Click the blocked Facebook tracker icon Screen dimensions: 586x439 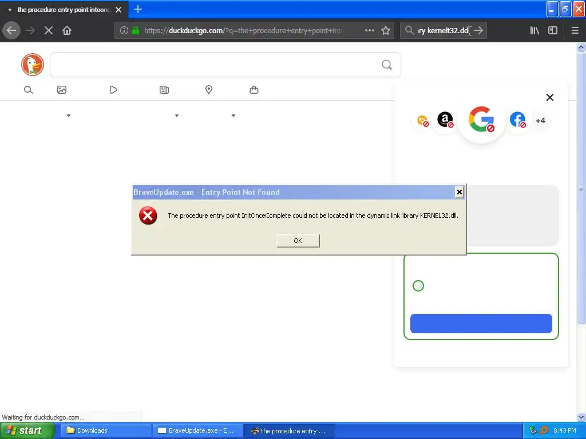[517, 120]
